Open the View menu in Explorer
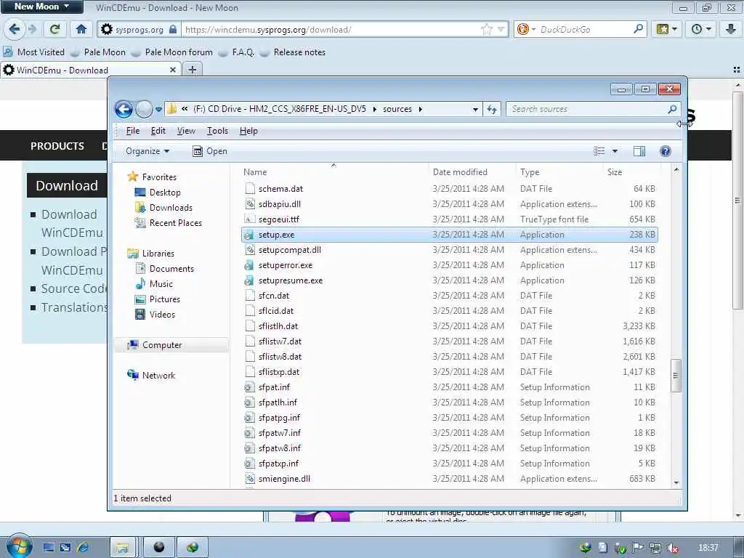 coord(186,131)
